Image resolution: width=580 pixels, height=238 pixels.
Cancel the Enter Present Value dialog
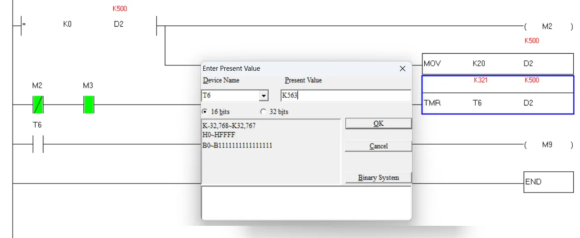(x=378, y=146)
